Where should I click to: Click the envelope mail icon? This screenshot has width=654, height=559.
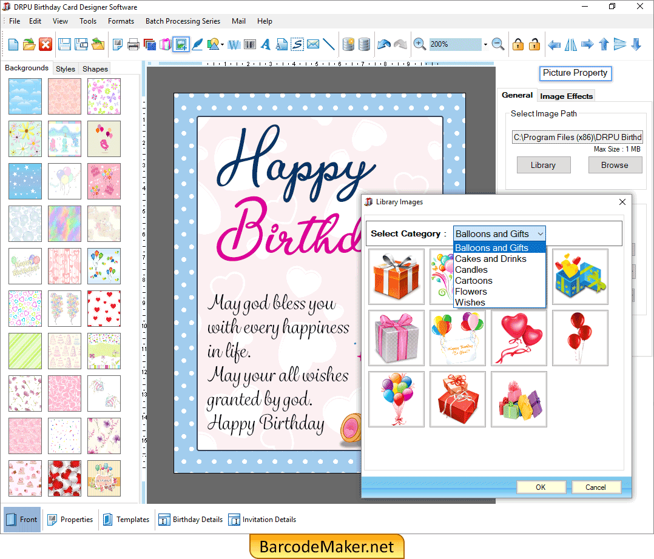tap(313, 44)
